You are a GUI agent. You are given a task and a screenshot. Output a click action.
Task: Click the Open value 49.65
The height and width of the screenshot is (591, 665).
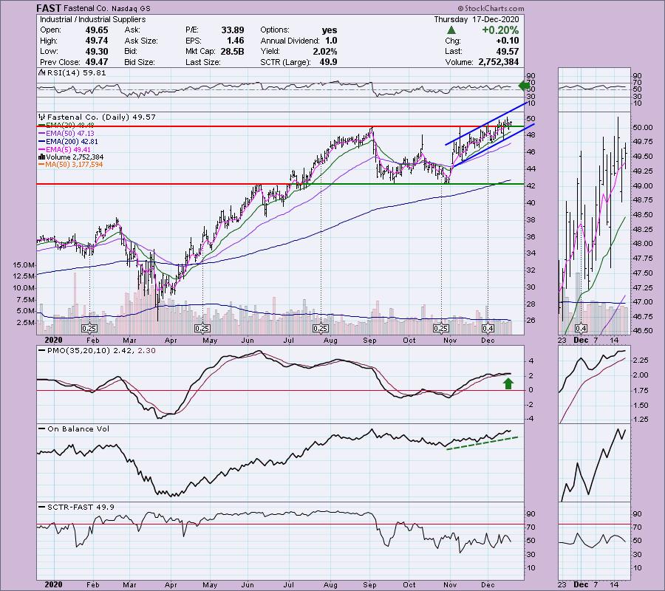pos(97,30)
